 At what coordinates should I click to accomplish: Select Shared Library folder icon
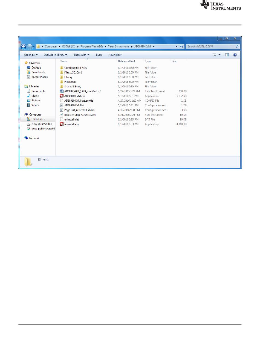point(62,87)
